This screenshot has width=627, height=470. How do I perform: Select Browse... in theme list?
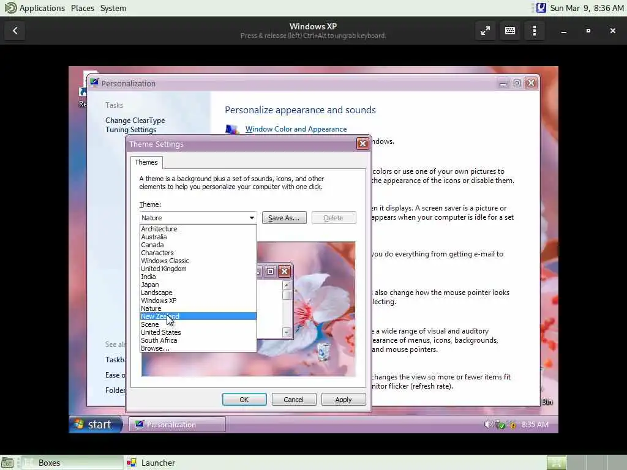click(x=198, y=348)
